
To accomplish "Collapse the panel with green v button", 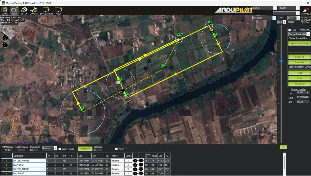I will click(283, 147).
